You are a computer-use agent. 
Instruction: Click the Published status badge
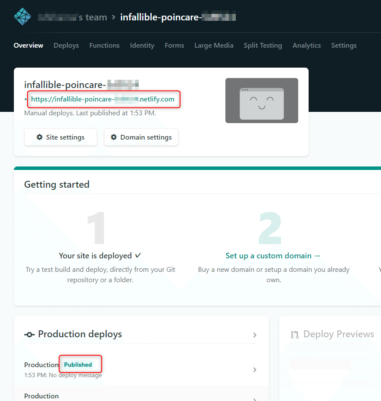tap(78, 365)
